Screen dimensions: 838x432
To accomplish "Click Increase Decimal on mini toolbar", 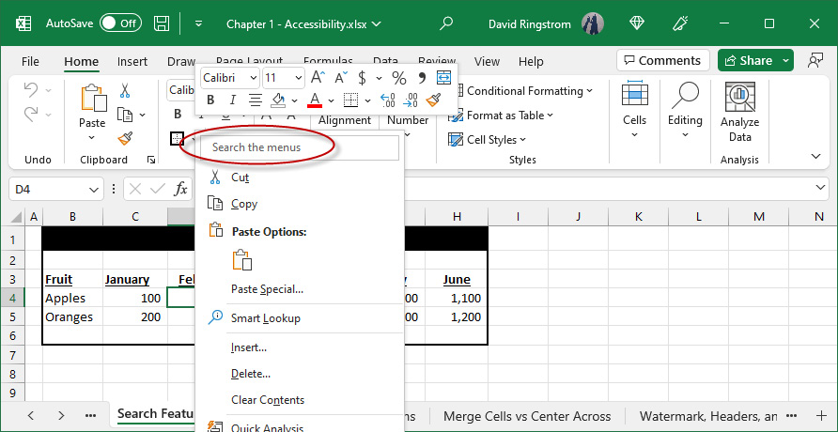I will [x=387, y=100].
